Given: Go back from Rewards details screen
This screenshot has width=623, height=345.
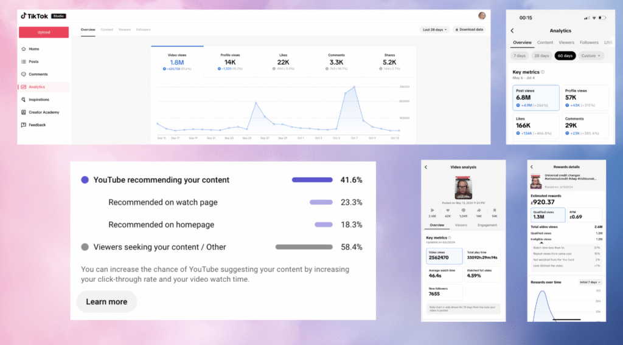Looking at the screenshot, I should click(532, 167).
